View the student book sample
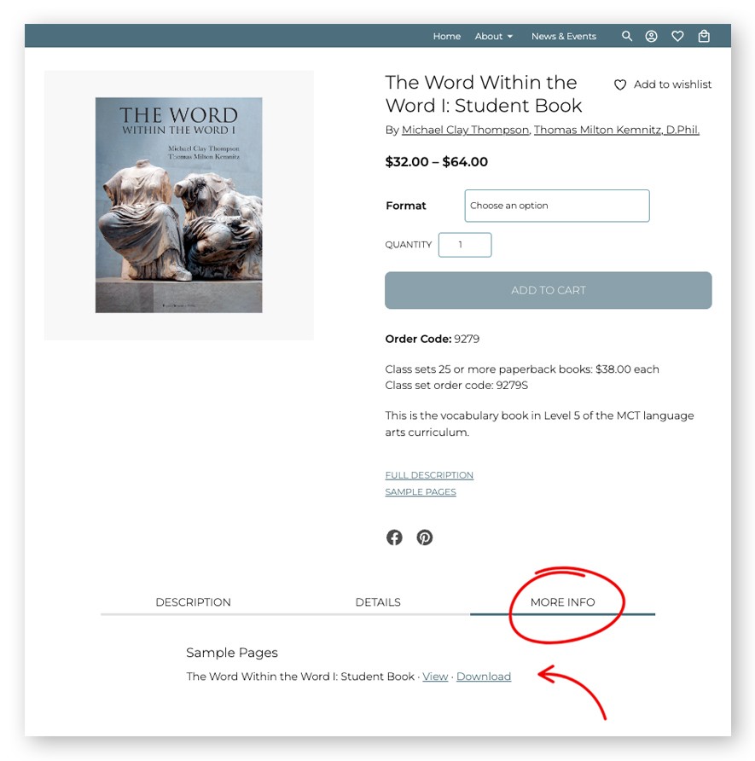The image size is (755, 761). [x=435, y=677]
